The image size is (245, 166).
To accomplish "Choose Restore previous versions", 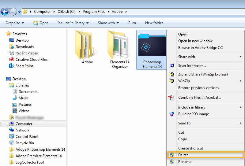I will 198,88.
